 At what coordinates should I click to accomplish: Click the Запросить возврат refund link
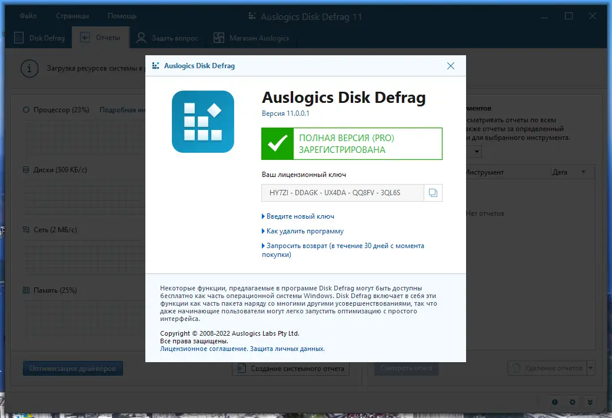(x=342, y=250)
